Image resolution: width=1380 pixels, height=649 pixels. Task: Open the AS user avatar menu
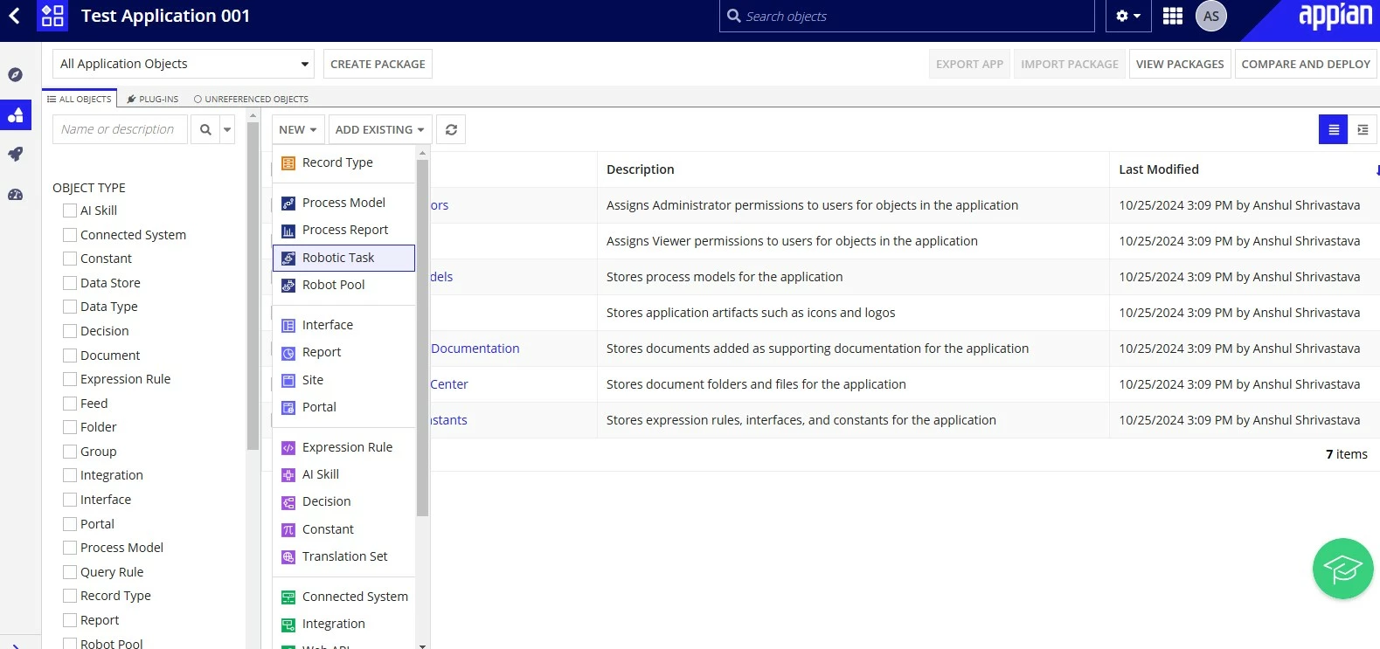point(1211,16)
